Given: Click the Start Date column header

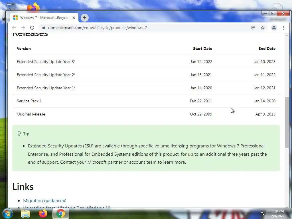Looking at the screenshot, I should (202, 48).
